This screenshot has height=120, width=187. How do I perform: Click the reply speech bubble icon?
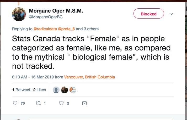tap(15, 103)
